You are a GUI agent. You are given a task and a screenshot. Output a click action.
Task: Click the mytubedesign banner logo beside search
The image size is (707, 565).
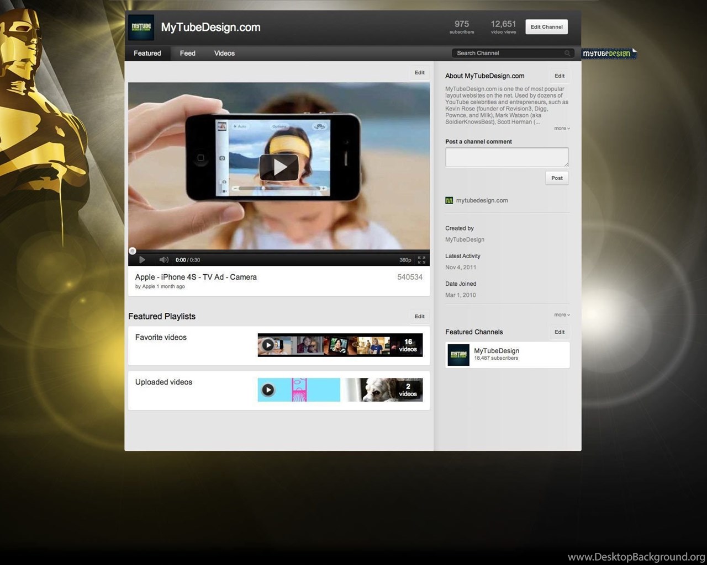tap(608, 54)
